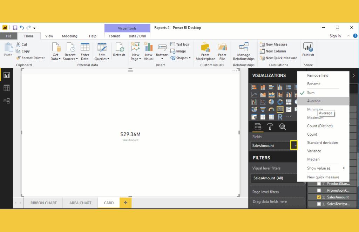Screen dimensions: 359x232
Task: Open the Fields well tab icon
Action: tap(258, 127)
